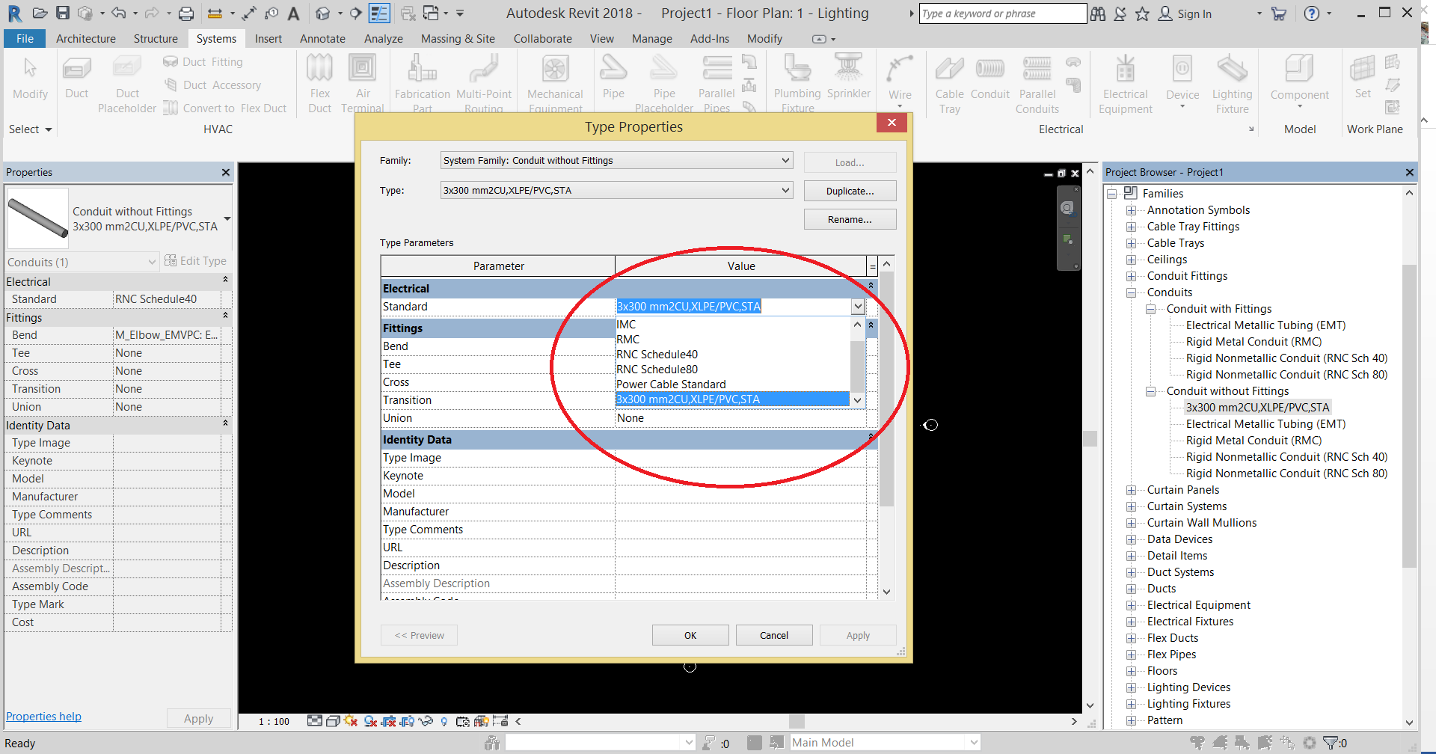Image resolution: width=1436 pixels, height=754 pixels.
Task: Collapse the Electrical group in Type Parameters
Action: (x=871, y=286)
